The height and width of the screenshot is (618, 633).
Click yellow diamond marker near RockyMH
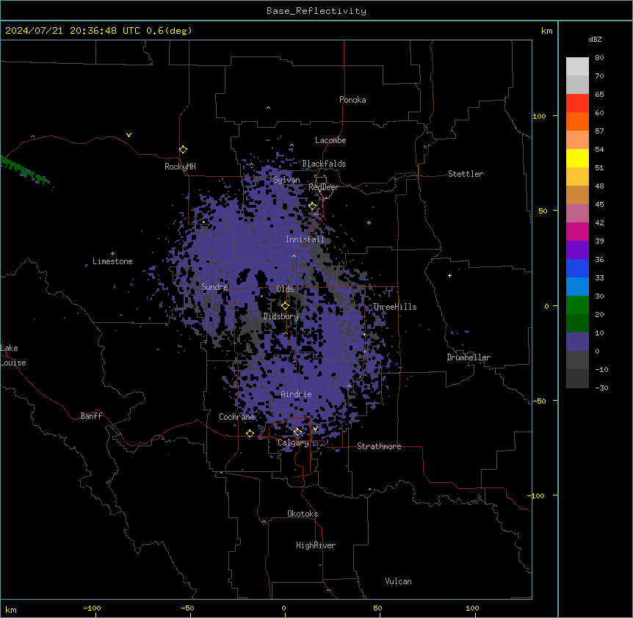[x=183, y=149]
